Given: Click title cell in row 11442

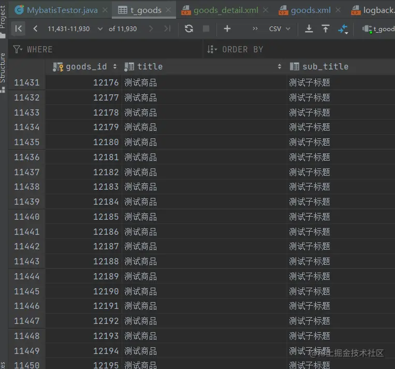Looking at the screenshot, I should tap(204, 246).
